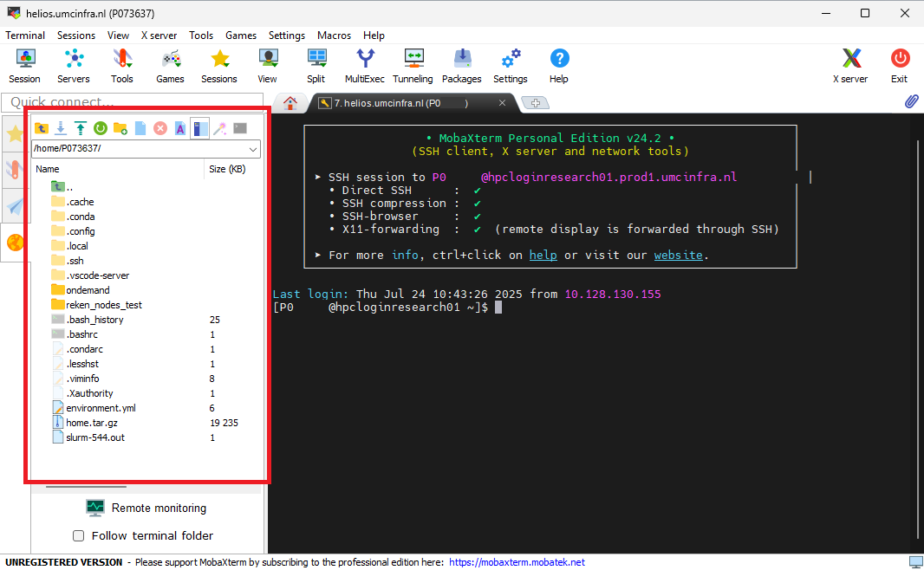Open the Servers toolbar icon
The image size is (924, 570).
tap(74, 65)
